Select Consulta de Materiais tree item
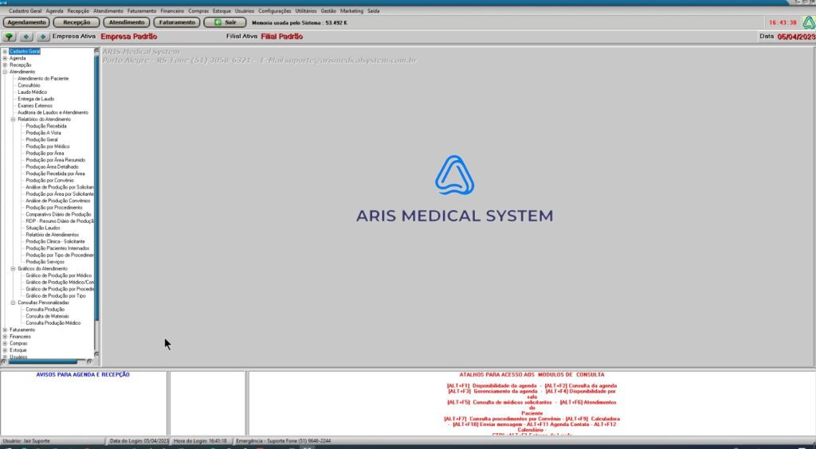Viewport: 816px width, 449px height. click(x=47, y=316)
